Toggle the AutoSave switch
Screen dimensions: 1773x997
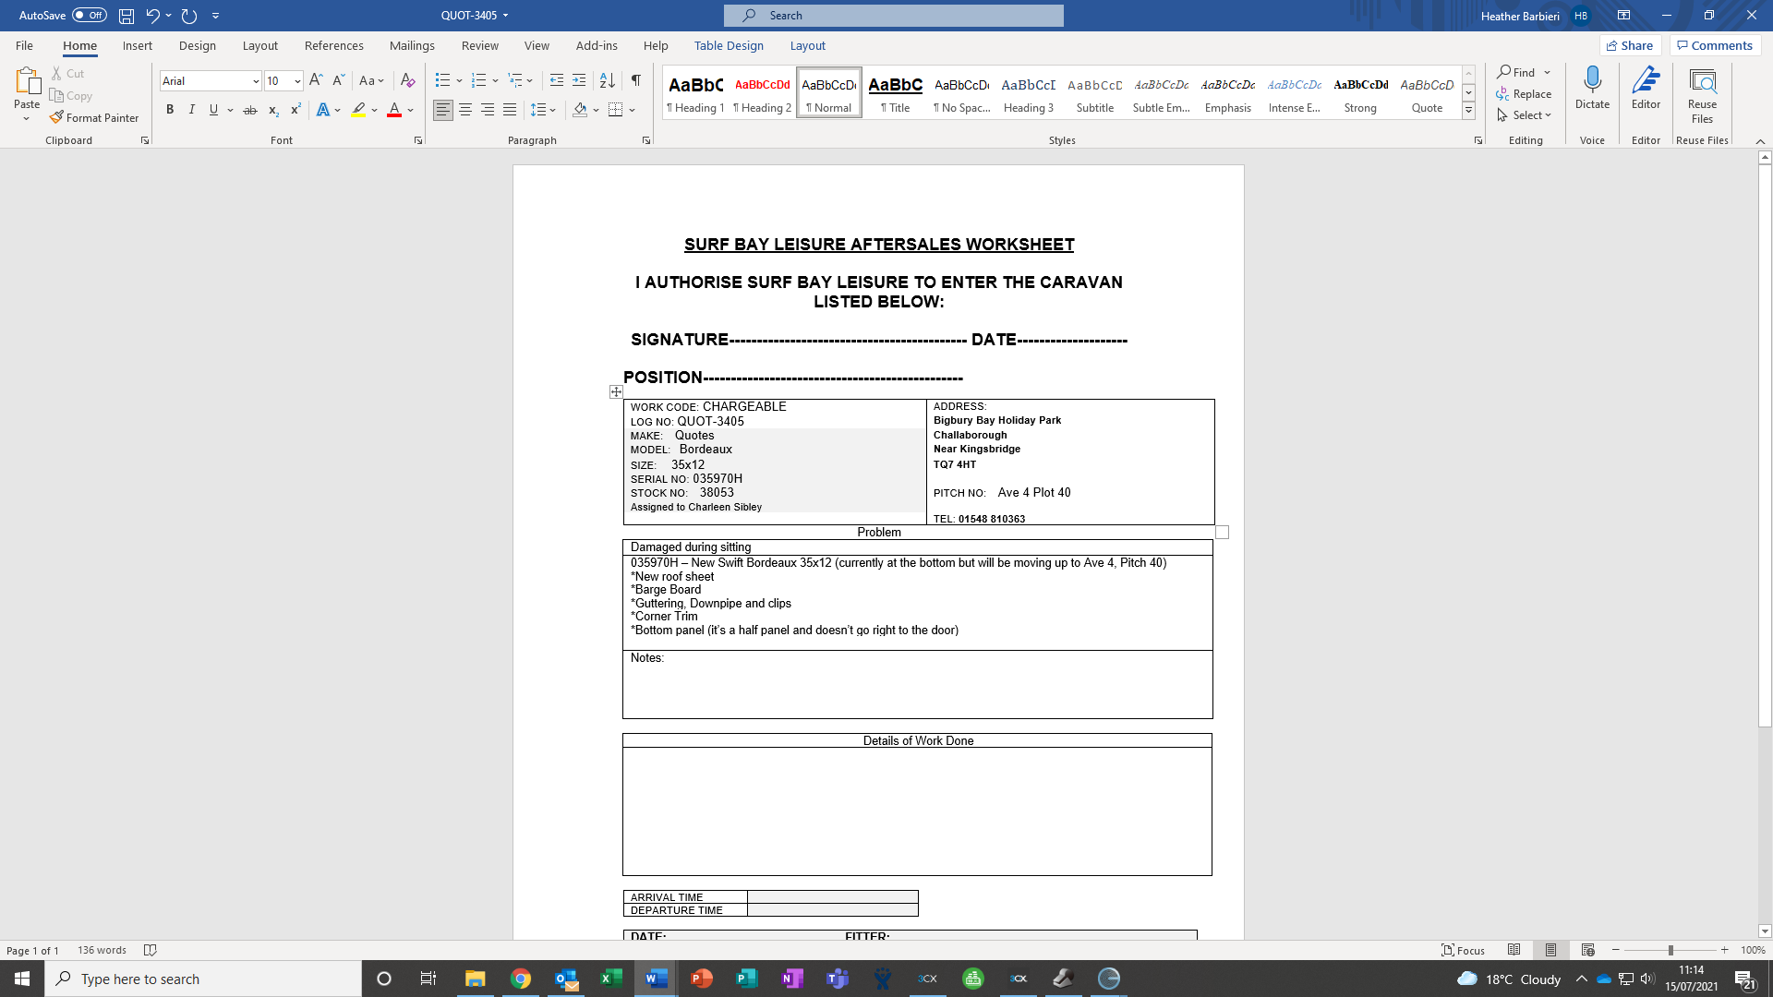[x=90, y=16]
